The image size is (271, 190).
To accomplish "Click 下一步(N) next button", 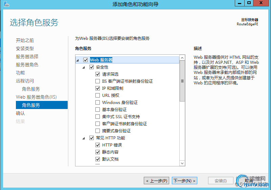I will 184,181.
